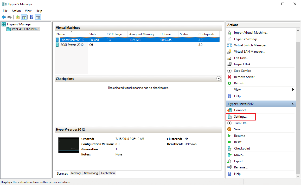The height and width of the screenshot is (185, 301).
Task: Switch to the Networking tab
Action: [x=91, y=173]
